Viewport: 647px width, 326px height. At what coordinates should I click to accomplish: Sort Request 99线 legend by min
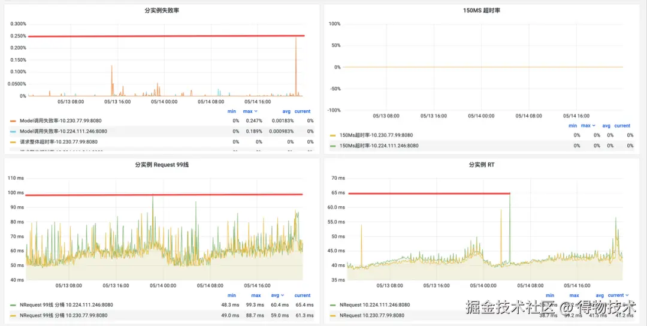(231, 295)
